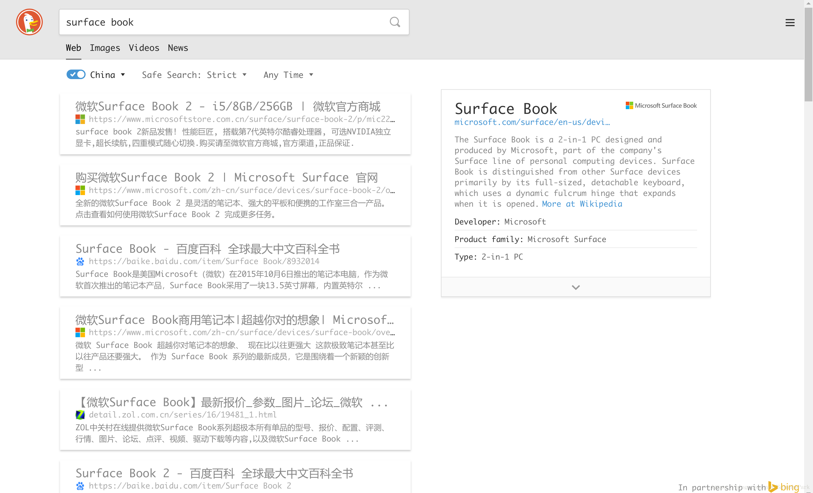The height and width of the screenshot is (493, 813).
Task: Open the News tab
Action: coord(178,48)
